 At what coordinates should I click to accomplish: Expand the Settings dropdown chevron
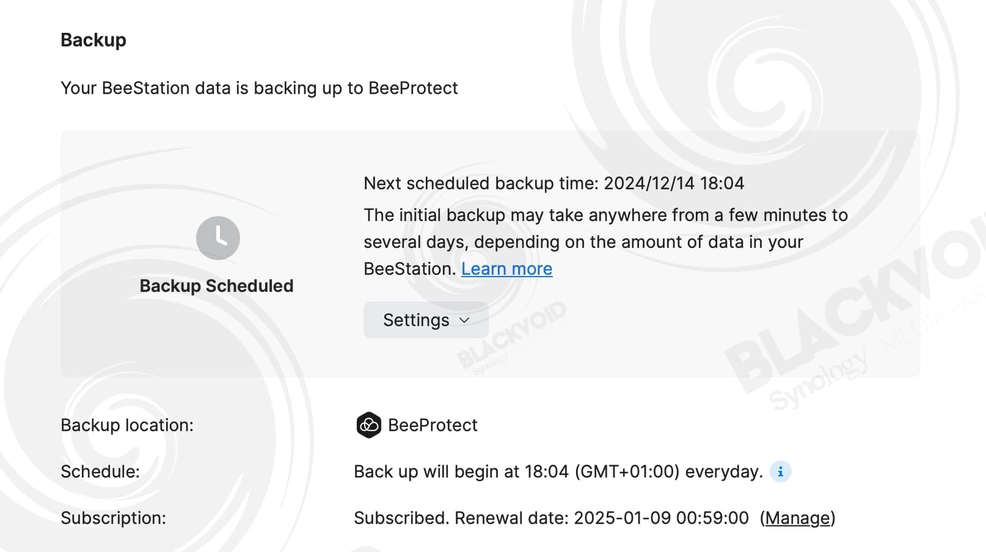pos(465,320)
